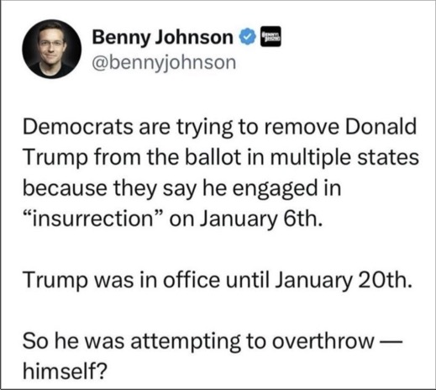The width and height of the screenshot is (436, 390).
Task: Click "Donald" in the first tweet line
Action: (x=381, y=127)
